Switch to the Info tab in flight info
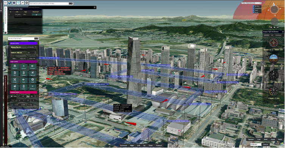 click(x=272, y=35)
